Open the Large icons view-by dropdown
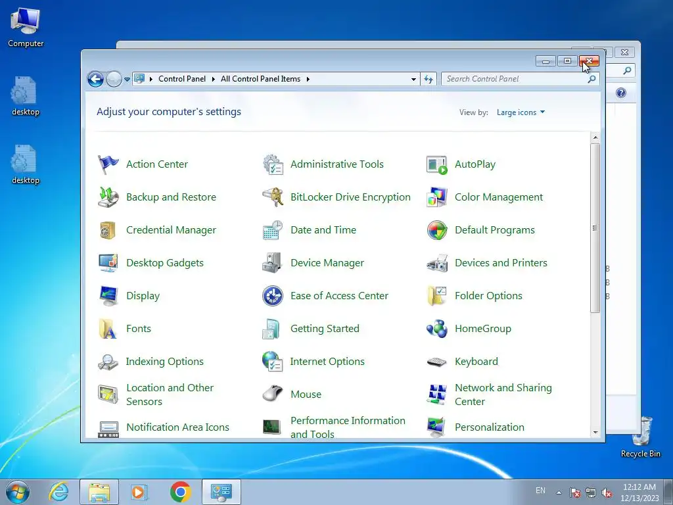 pyautogui.click(x=521, y=112)
